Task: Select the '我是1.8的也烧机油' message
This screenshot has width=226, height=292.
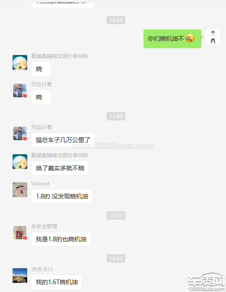Action: click(x=61, y=239)
